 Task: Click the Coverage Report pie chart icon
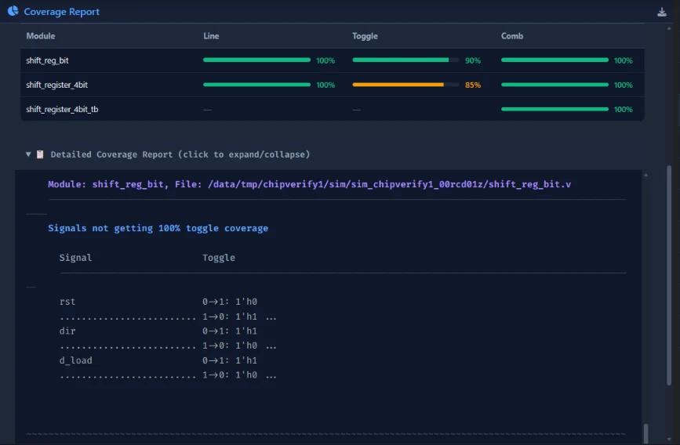tap(13, 11)
